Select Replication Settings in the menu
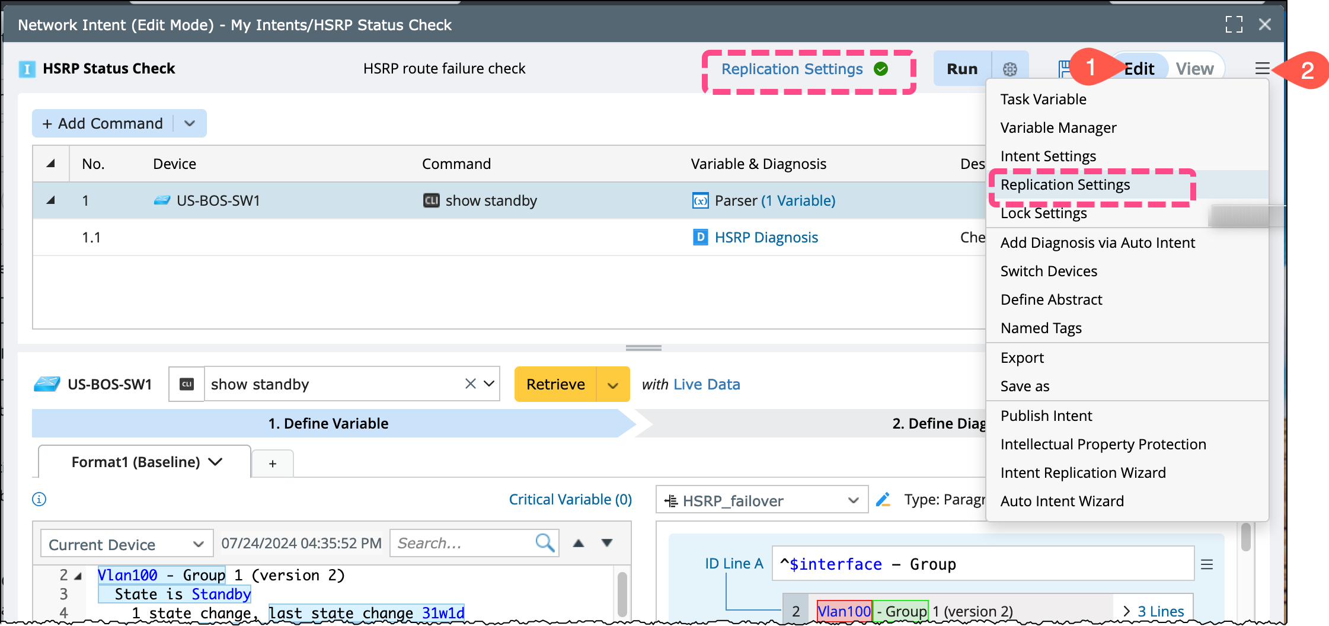The height and width of the screenshot is (626, 1329). [x=1065, y=185]
